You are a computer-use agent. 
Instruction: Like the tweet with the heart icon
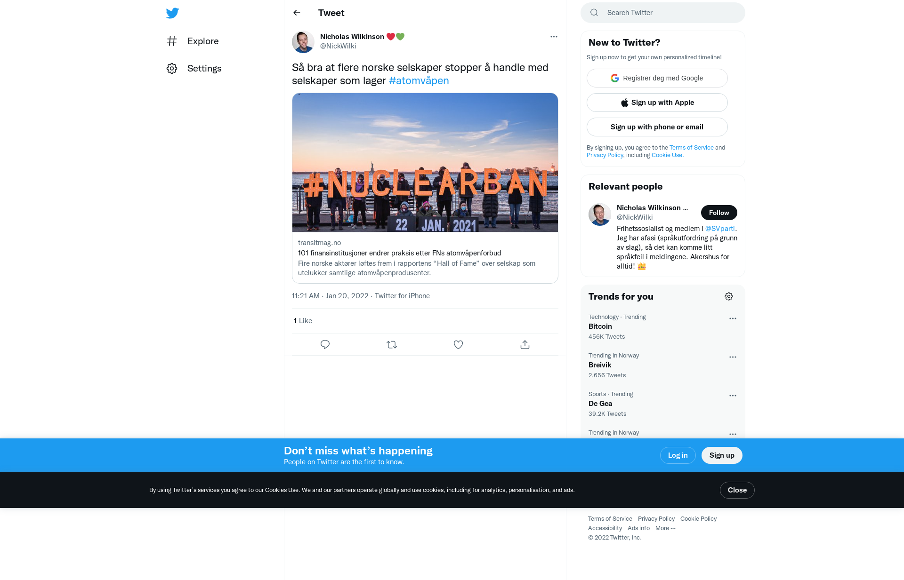click(458, 345)
